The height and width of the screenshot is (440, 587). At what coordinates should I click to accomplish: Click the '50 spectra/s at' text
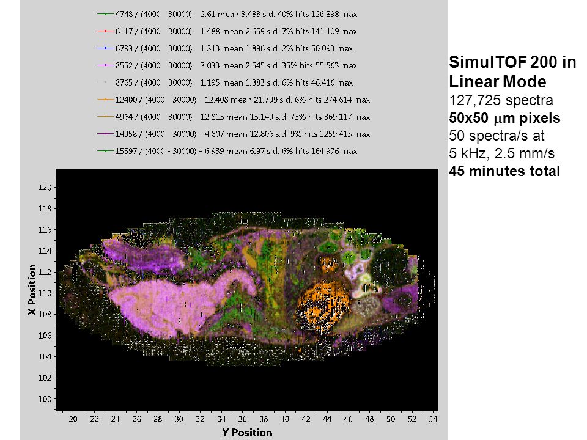(x=497, y=136)
